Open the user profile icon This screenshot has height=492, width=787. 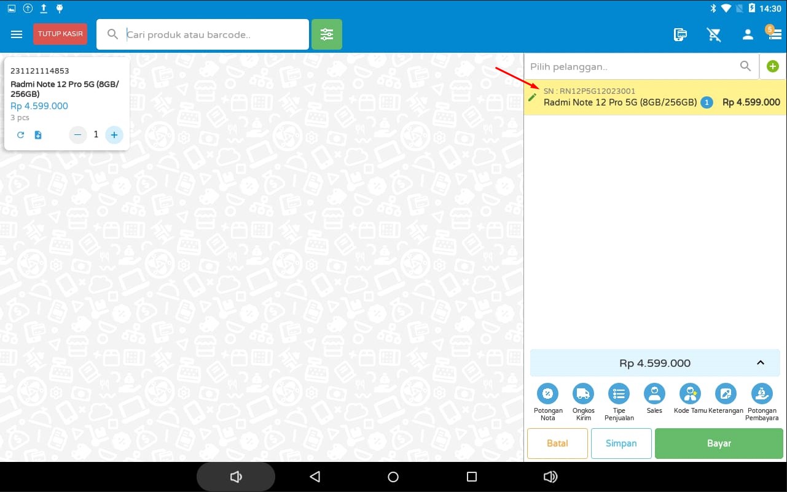[x=748, y=34]
